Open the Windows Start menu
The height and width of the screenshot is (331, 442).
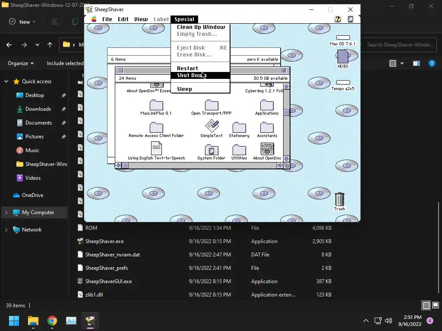click(14, 321)
